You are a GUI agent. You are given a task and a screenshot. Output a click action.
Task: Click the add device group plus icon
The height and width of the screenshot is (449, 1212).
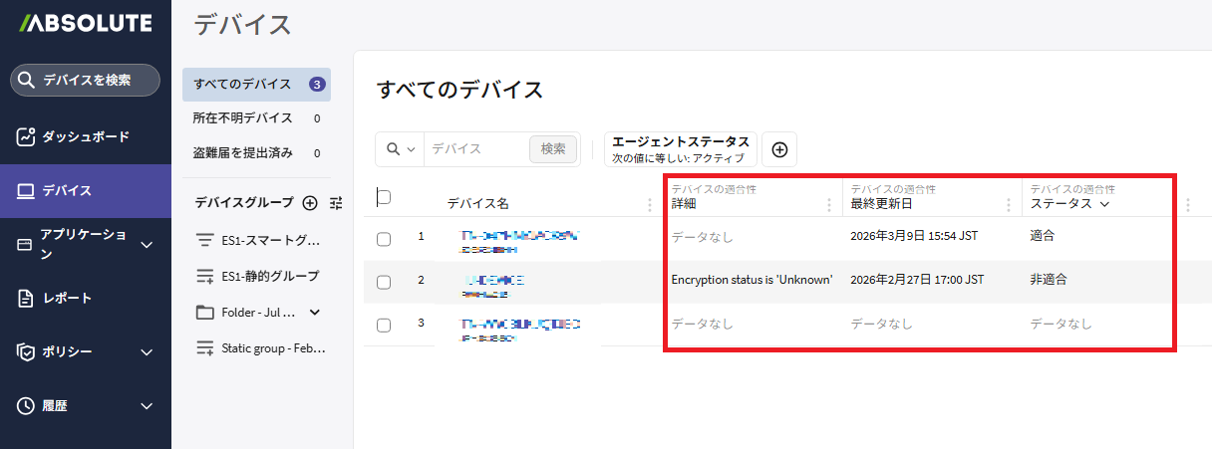(x=310, y=203)
